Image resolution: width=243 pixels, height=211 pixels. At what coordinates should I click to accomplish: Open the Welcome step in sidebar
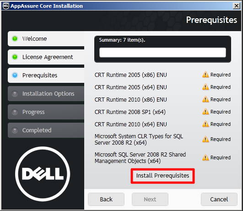click(46, 38)
